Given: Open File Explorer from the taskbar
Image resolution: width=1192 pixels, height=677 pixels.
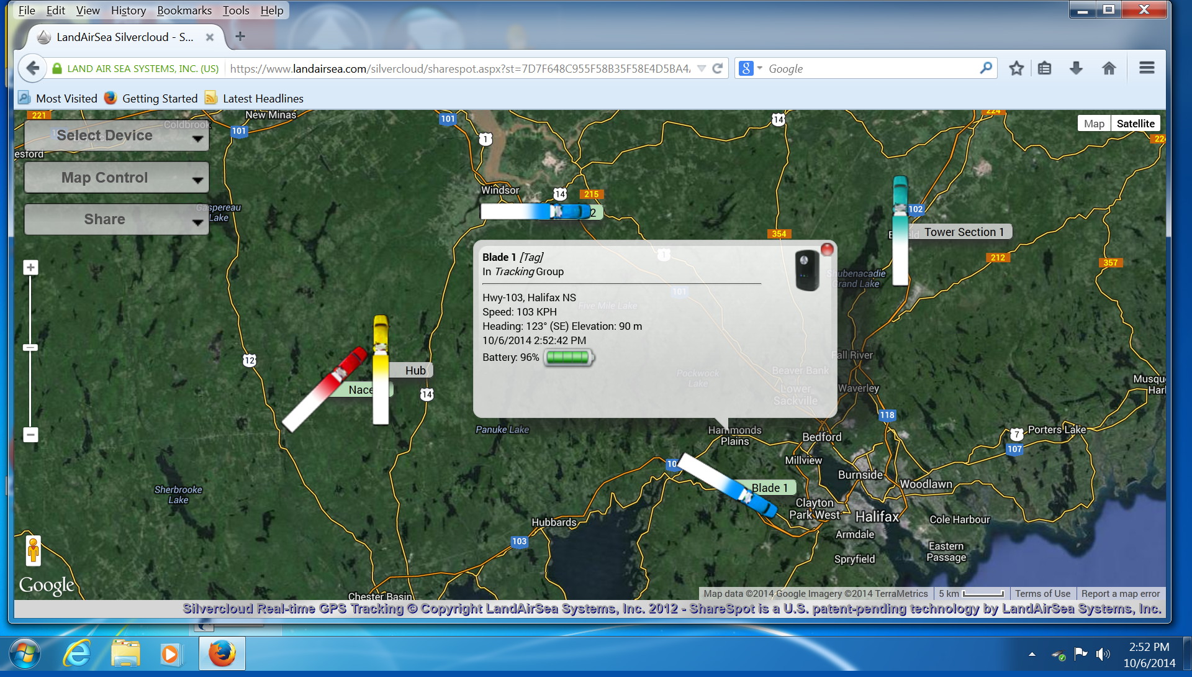Looking at the screenshot, I should [125, 654].
